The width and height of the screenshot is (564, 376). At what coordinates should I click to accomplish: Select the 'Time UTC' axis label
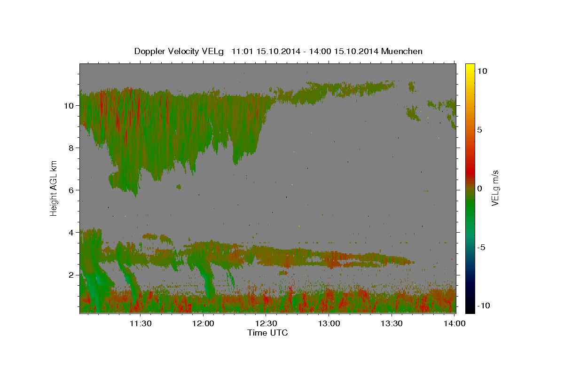point(267,333)
